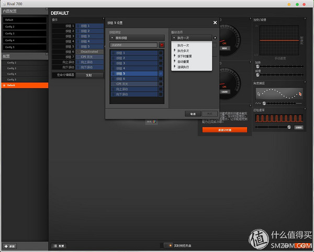Click the lightning icon beside 连续执行
The image size is (314, 252).
tap(174, 67)
